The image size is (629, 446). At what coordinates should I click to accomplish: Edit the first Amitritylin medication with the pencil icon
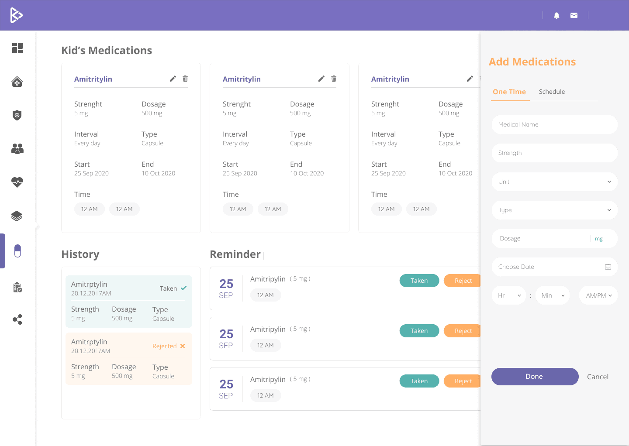click(173, 79)
